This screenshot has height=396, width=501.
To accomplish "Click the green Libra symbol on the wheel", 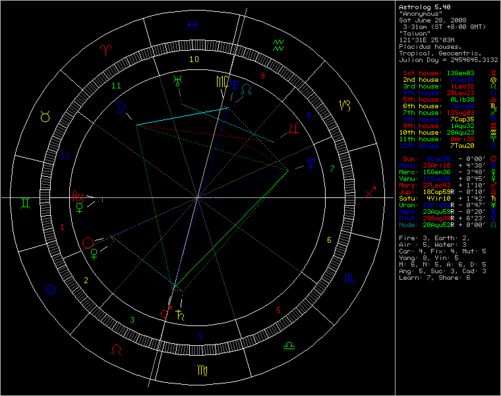I will click(289, 345).
